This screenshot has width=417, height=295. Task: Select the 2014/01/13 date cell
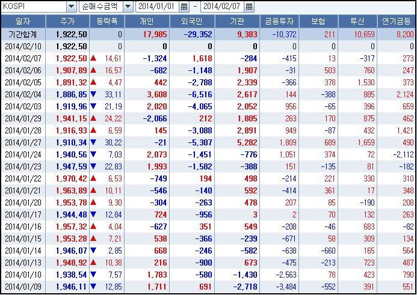pyautogui.click(x=23, y=263)
